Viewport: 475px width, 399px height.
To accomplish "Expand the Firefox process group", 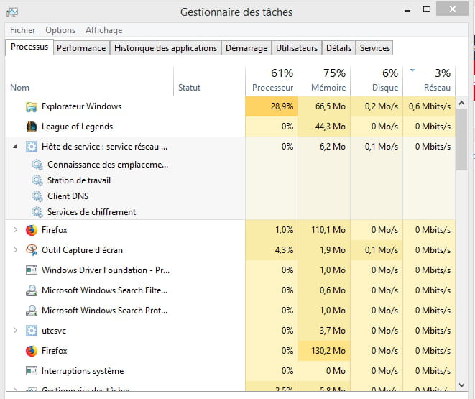I will pyautogui.click(x=15, y=230).
